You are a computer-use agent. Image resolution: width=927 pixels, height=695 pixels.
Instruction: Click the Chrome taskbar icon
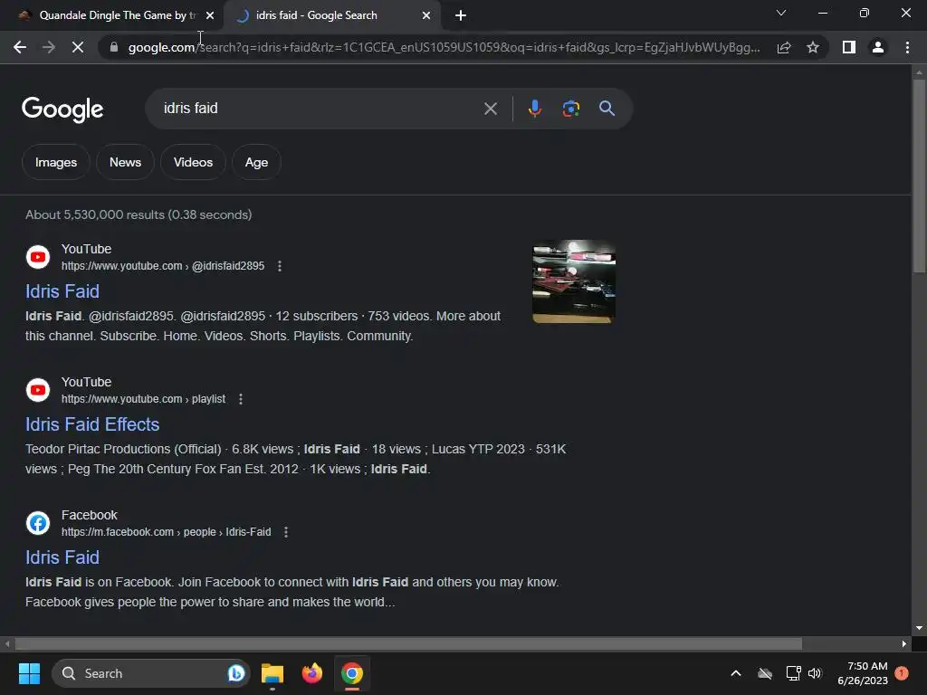click(352, 673)
